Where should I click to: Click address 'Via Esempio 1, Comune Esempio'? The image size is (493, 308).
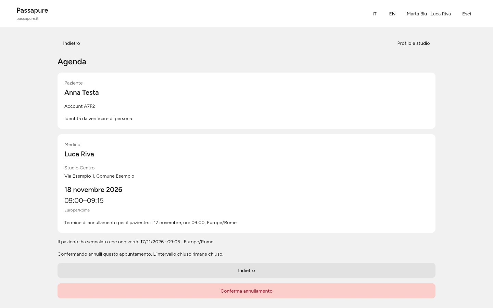click(x=99, y=176)
